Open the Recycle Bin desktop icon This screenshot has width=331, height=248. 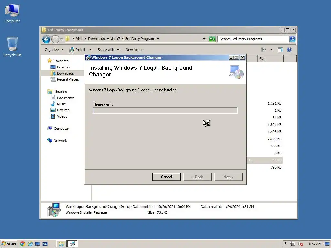(12, 47)
